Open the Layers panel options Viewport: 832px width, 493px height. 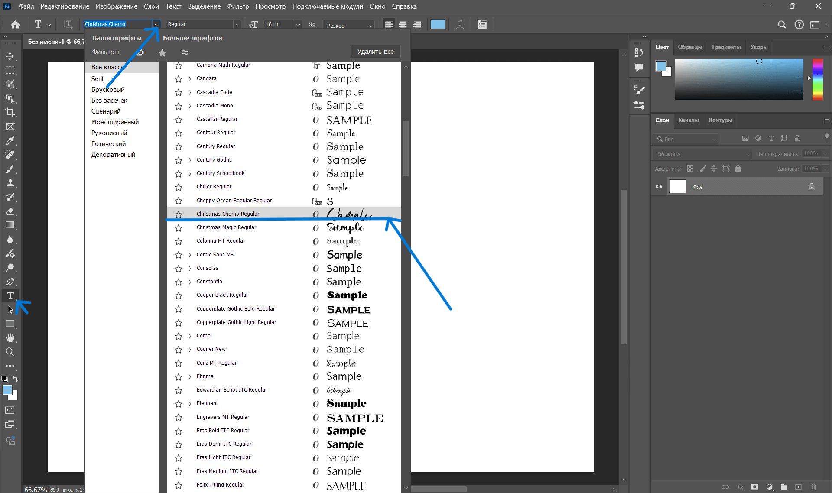tap(825, 120)
